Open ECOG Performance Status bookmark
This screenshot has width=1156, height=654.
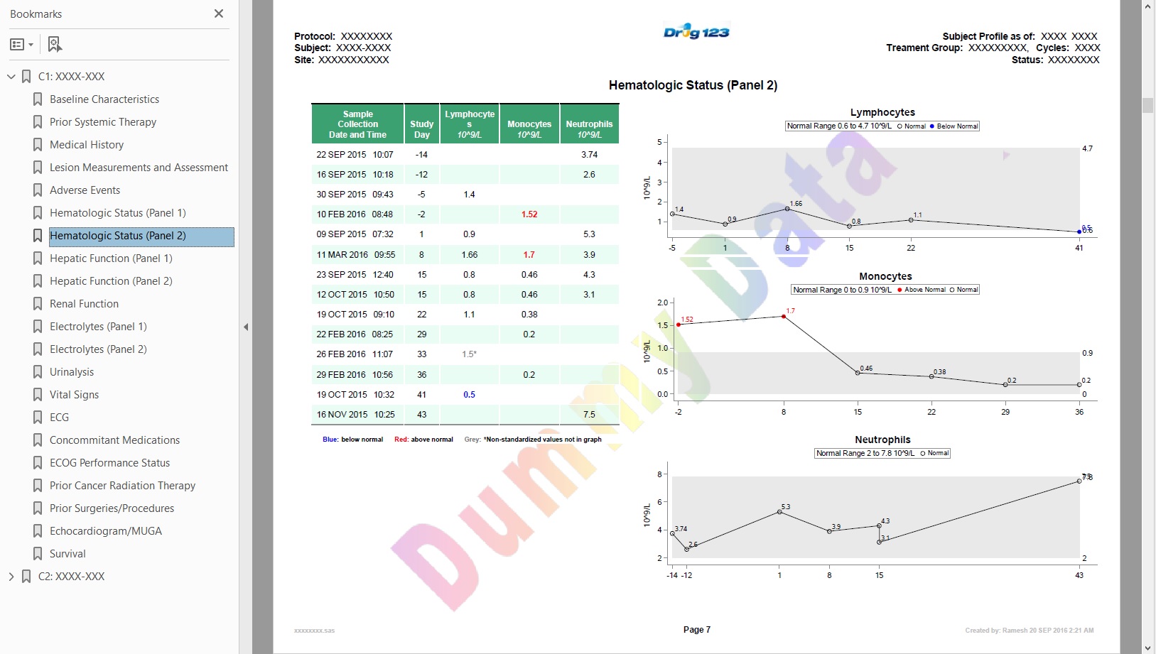point(109,463)
